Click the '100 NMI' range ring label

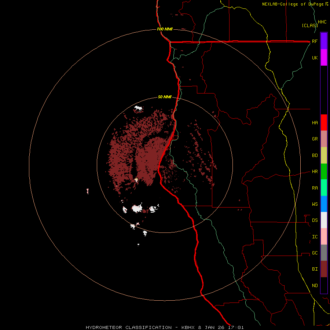tap(165, 29)
